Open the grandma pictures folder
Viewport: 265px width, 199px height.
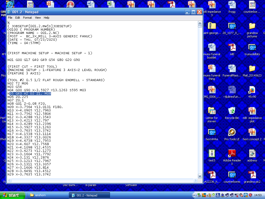click(252, 26)
